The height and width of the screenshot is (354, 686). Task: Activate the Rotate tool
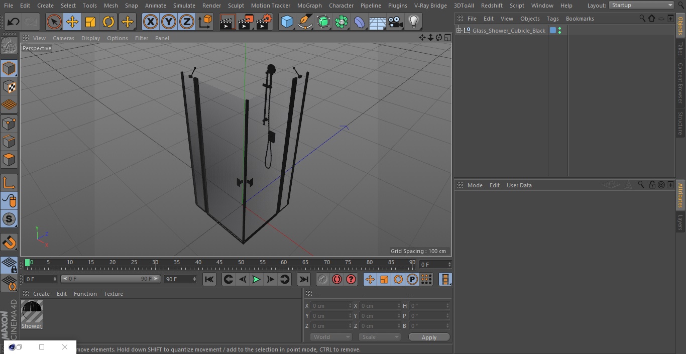pyautogui.click(x=108, y=22)
